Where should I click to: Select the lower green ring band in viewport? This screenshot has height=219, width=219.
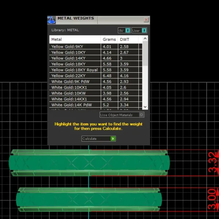[89, 199]
